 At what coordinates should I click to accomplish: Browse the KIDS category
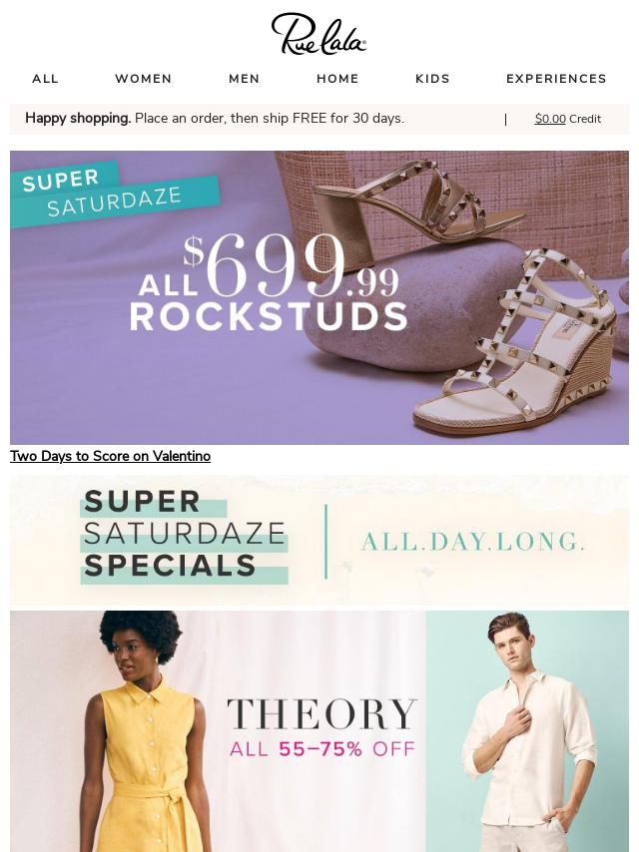coord(433,79)
